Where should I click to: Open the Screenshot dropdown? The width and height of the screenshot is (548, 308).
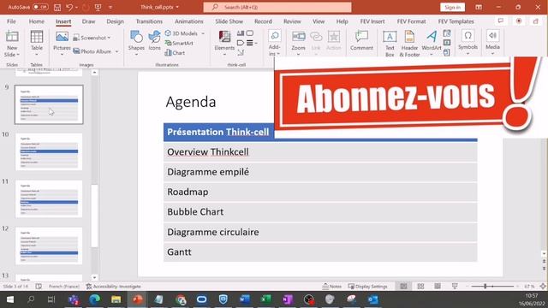92,38
